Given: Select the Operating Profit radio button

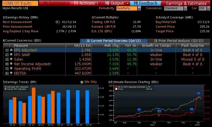Looking at the screenshot, I should [11, 68].
